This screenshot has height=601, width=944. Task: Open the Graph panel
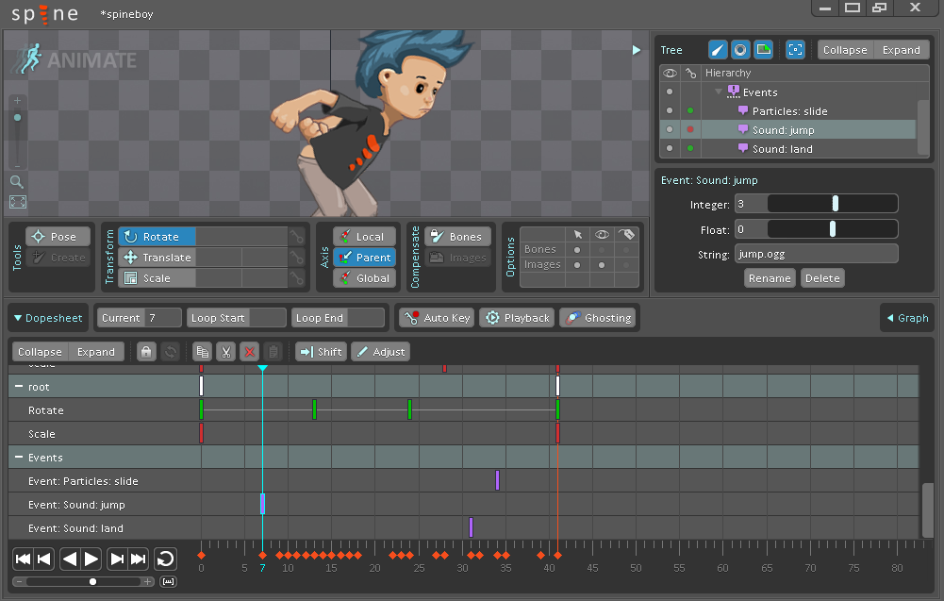pyautogui.click(x=907, y=318)
